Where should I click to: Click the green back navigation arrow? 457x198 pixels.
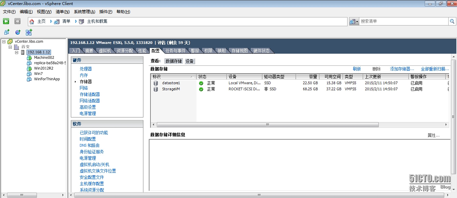click(6, 21)
